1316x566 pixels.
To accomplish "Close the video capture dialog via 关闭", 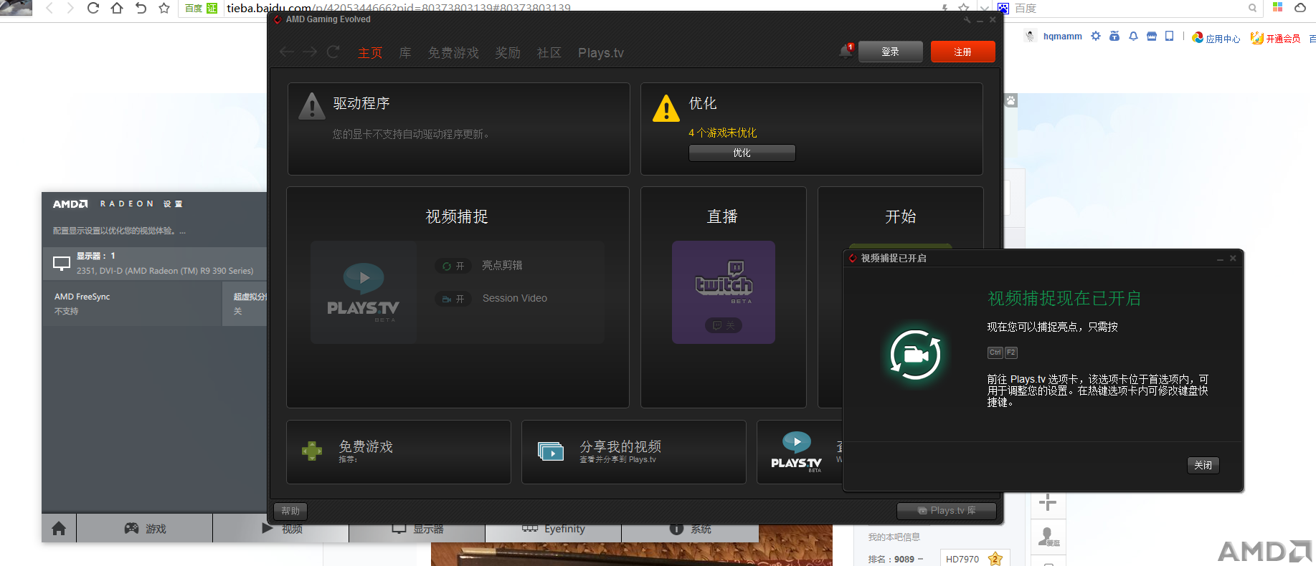I will 1203,466.
